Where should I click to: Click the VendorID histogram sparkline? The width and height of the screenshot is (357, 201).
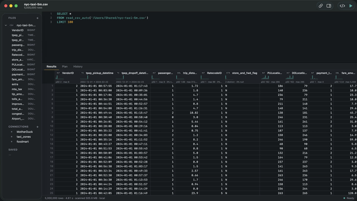tap(60, 77)
